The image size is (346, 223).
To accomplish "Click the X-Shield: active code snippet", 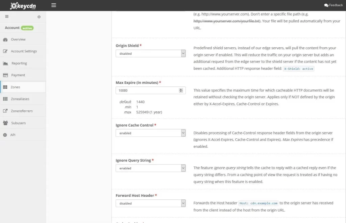I will (299, 69).
